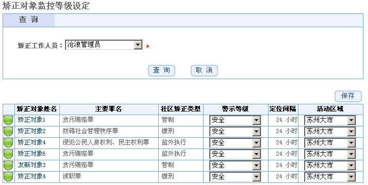
Task: Open the 警示等级 dropdown for 矫正对象6
Action: (235, 154)
